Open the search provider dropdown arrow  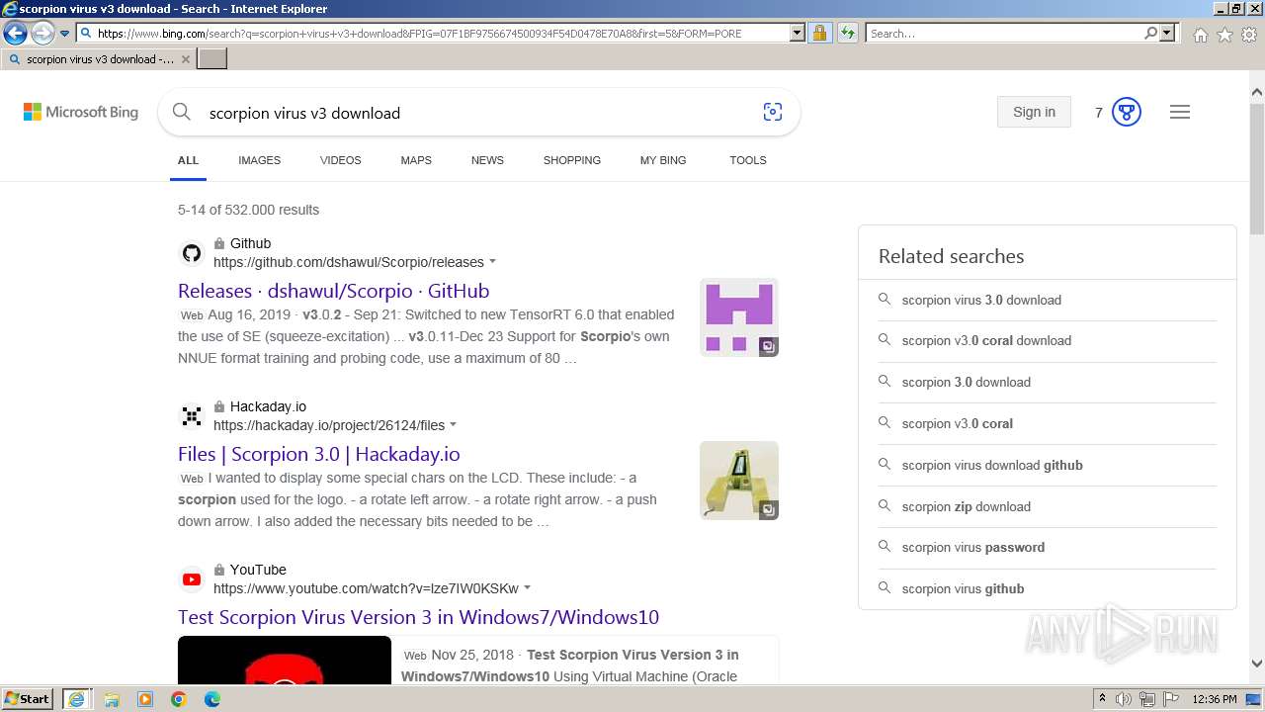(1167, 33)
